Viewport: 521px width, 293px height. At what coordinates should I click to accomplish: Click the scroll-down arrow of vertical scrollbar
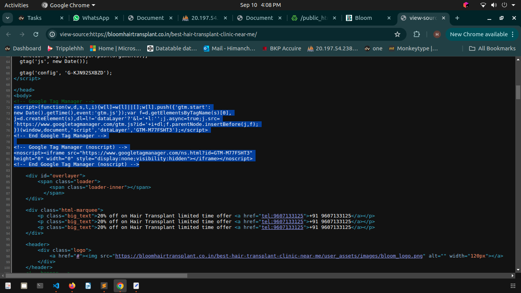518,270
